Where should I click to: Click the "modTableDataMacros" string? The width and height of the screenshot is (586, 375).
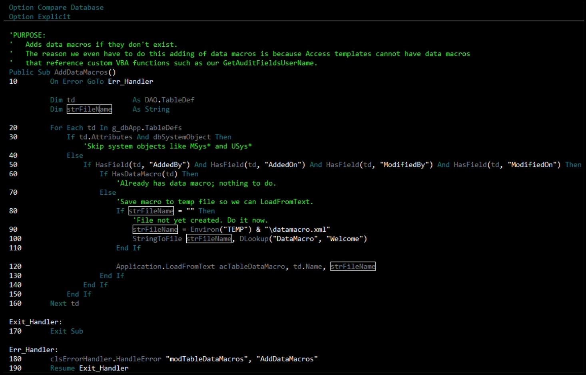[x=207, y=359]
